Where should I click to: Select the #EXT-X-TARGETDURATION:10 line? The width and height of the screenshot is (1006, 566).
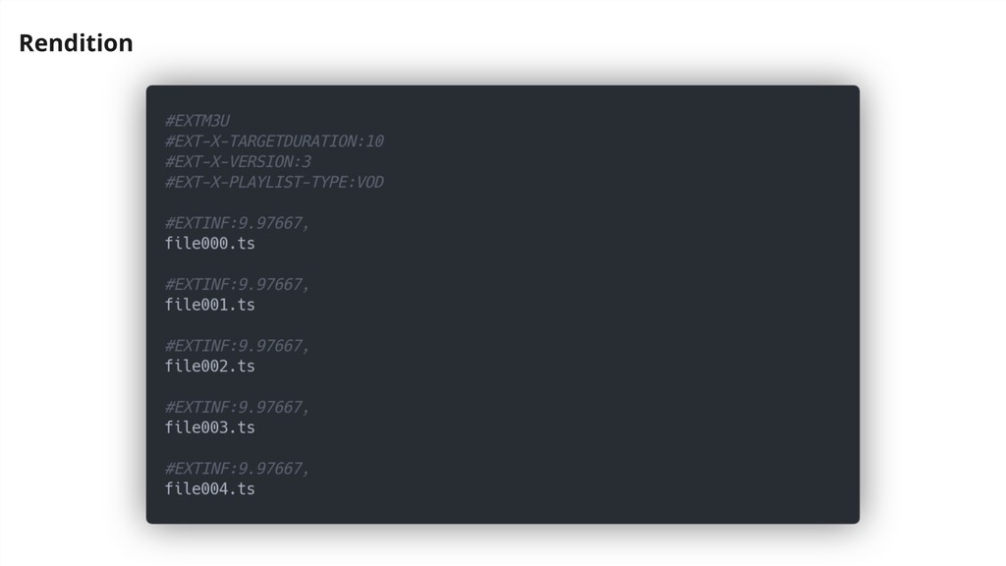(x=274, y=141)
